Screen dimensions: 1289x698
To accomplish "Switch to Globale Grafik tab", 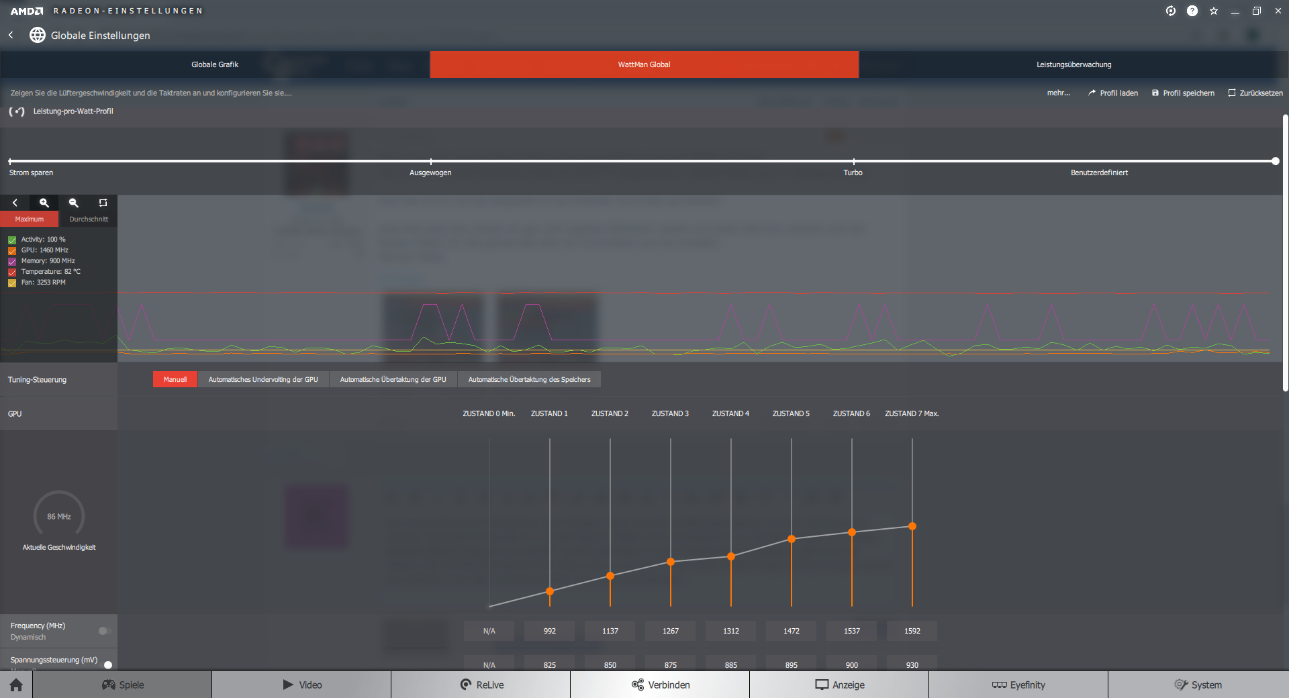I will [215, 64].
